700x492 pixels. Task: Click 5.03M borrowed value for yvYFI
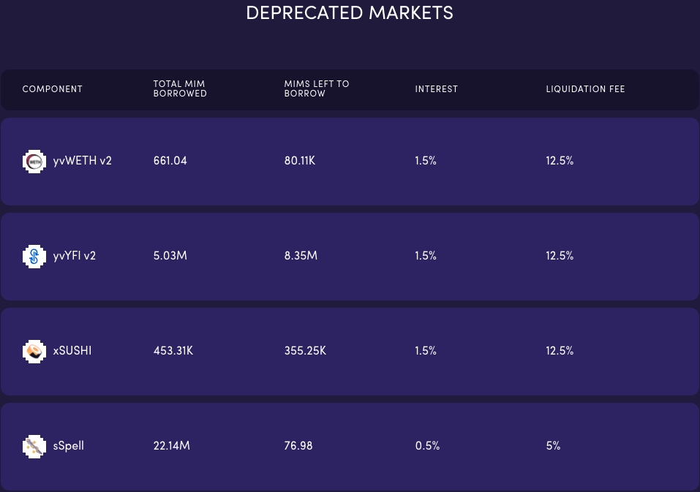click(170, 256)
